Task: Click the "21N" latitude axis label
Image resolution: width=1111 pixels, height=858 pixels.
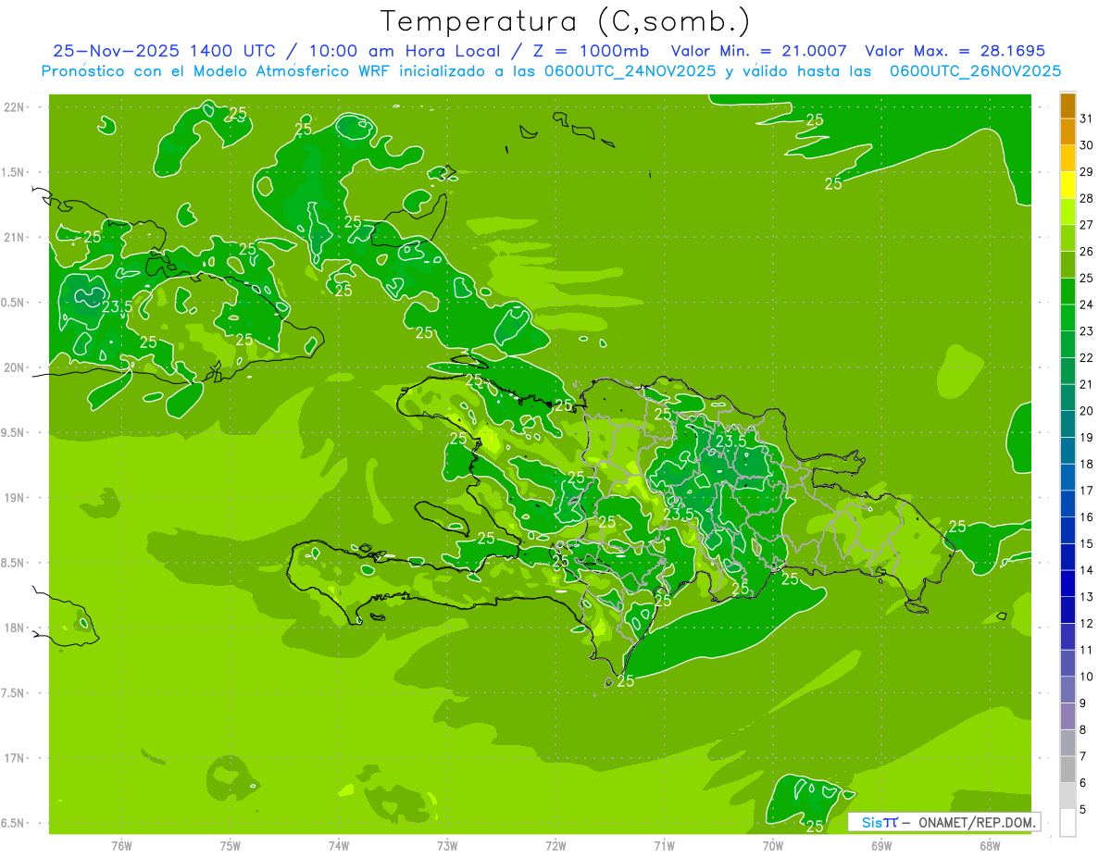Action: tap(14, 237)
